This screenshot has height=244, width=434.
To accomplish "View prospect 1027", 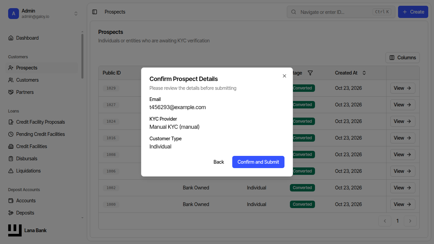I will tap(403, 105).
